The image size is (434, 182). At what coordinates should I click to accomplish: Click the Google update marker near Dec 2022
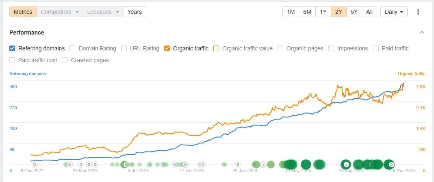[35, 165]
